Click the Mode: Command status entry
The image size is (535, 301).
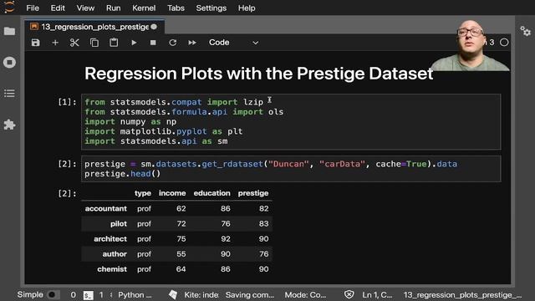[x=305, y=295]
